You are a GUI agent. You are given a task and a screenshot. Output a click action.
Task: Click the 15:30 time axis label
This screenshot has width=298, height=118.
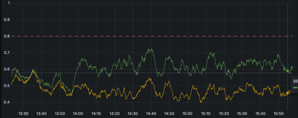242,113
